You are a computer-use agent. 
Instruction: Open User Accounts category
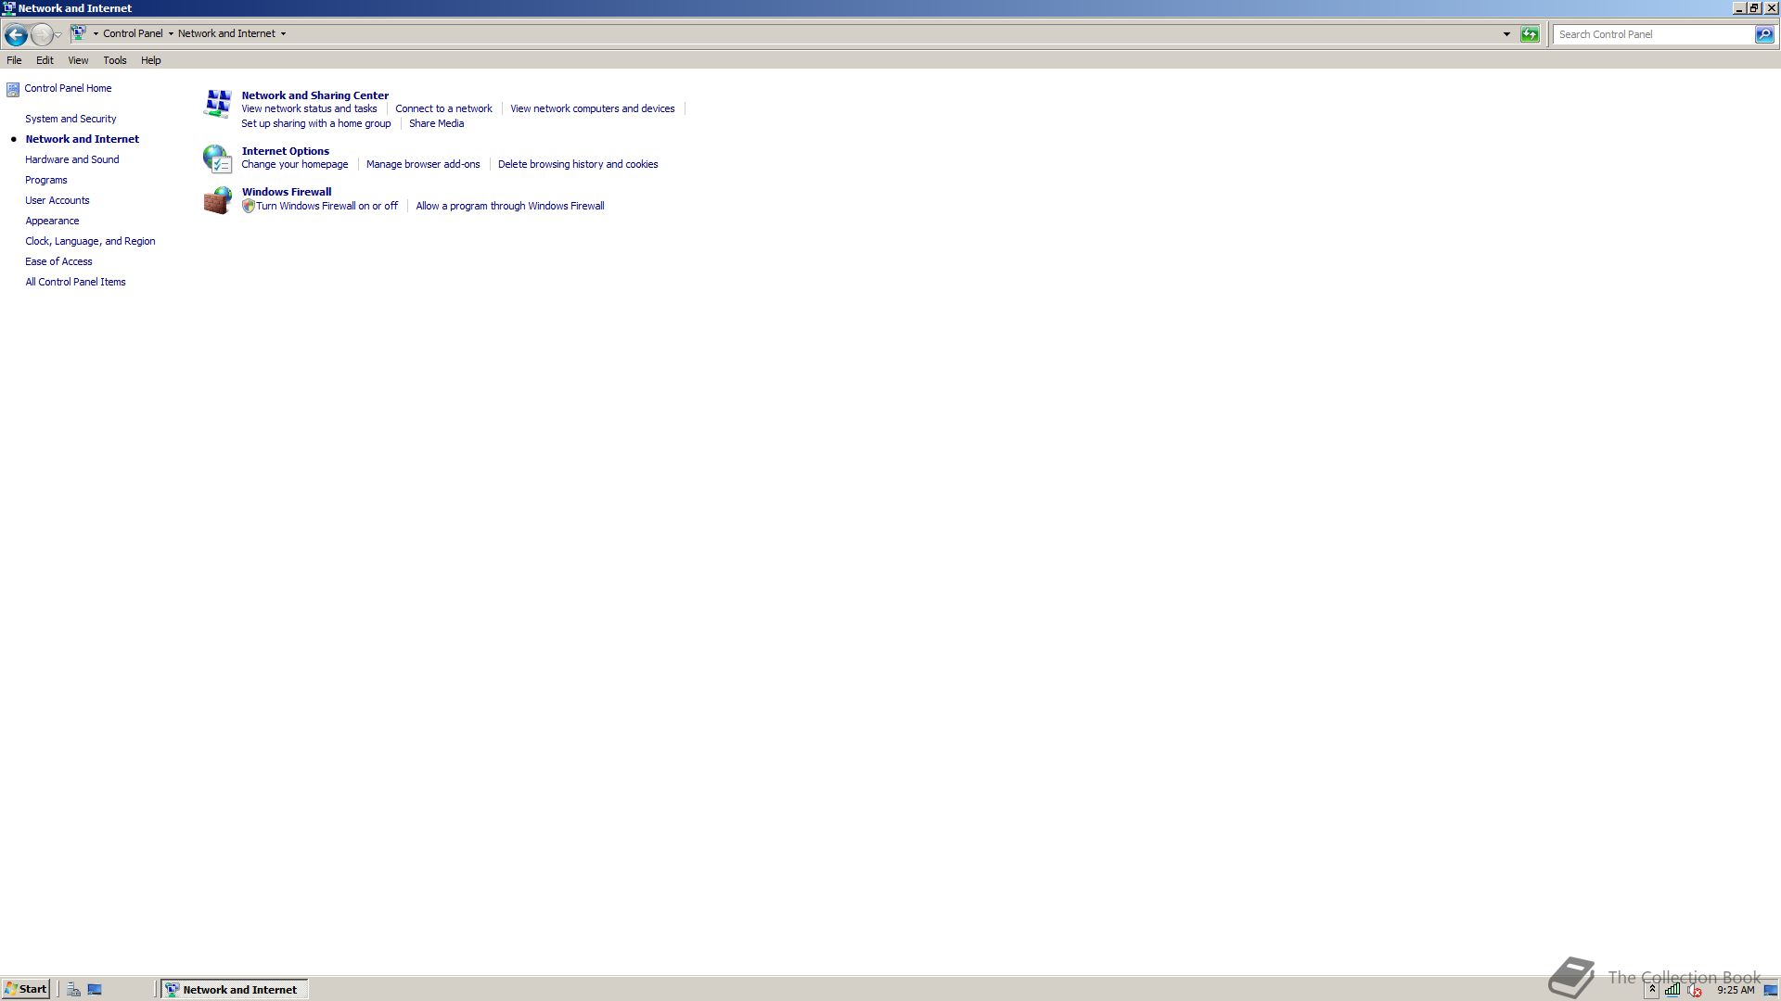(x=58, y=201)
